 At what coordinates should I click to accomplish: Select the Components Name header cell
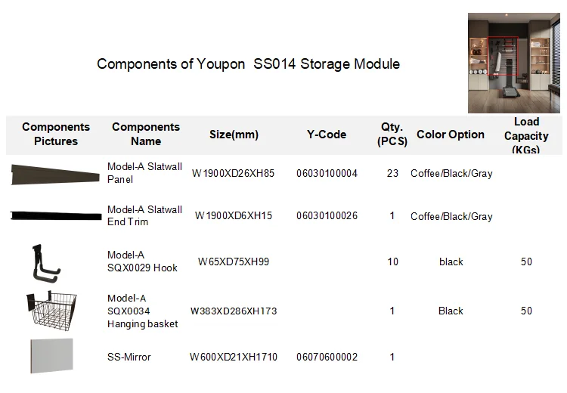(x=146, y=135)
